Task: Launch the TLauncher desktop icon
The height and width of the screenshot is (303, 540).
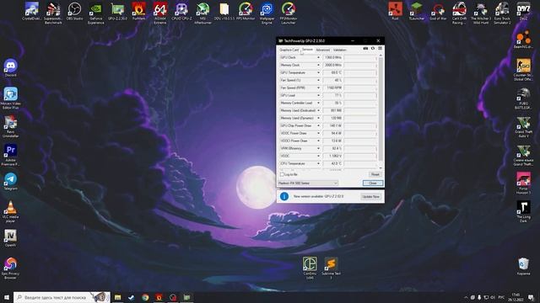Action: pos(416,11)
